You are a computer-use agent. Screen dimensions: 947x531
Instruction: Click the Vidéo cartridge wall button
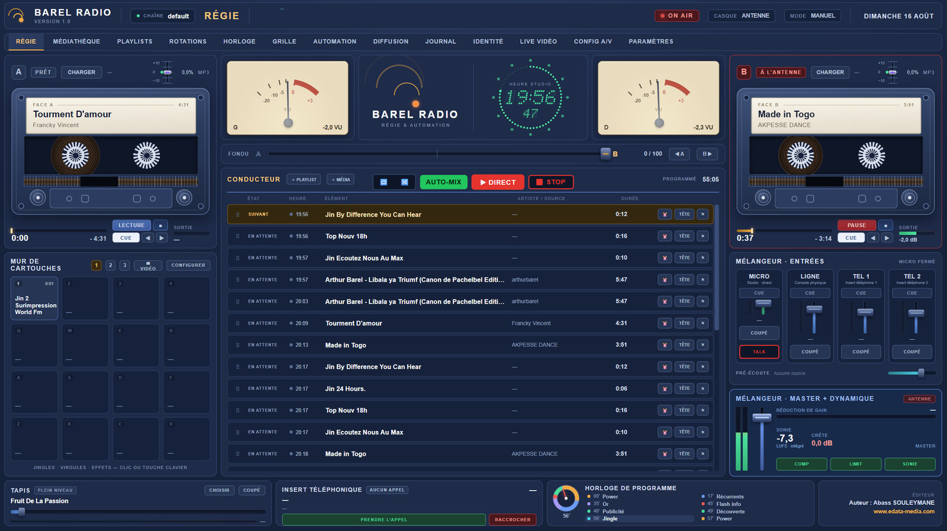point(148,266)
